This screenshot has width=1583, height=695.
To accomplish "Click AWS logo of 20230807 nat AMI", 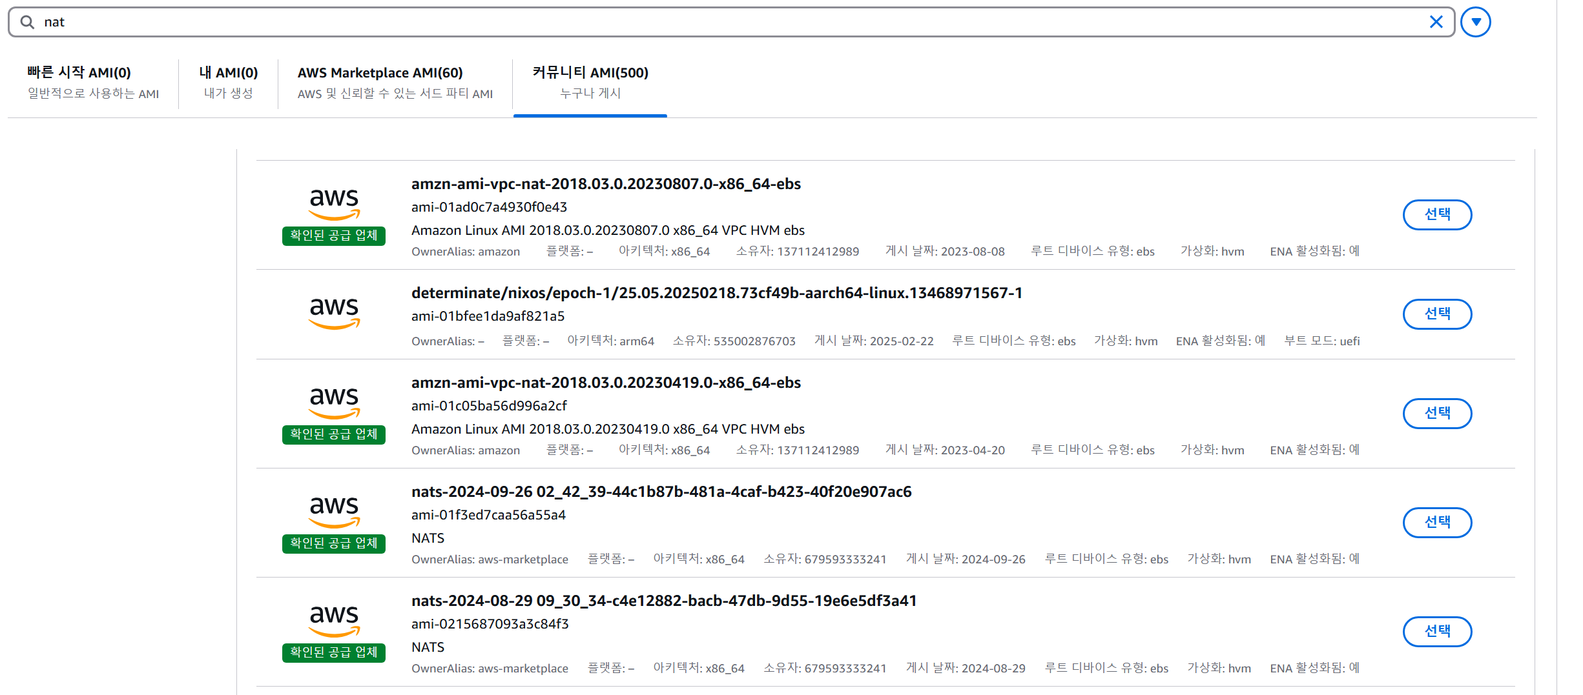I will click(x=334, y=203).
